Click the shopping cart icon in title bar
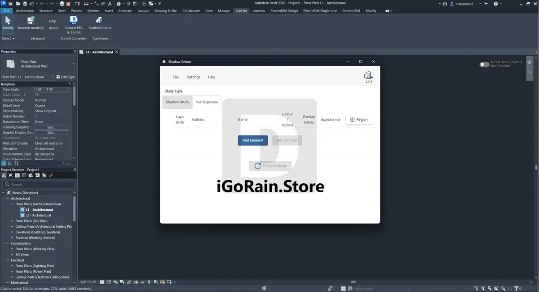 pos(486,4)
